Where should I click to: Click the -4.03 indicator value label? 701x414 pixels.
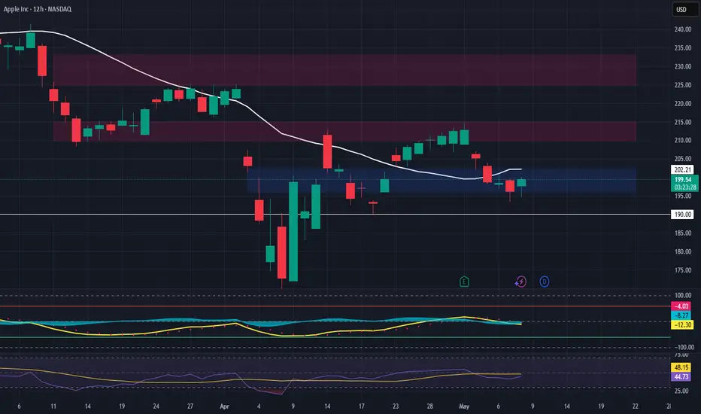pyautogui.click(x=681, y=306)
